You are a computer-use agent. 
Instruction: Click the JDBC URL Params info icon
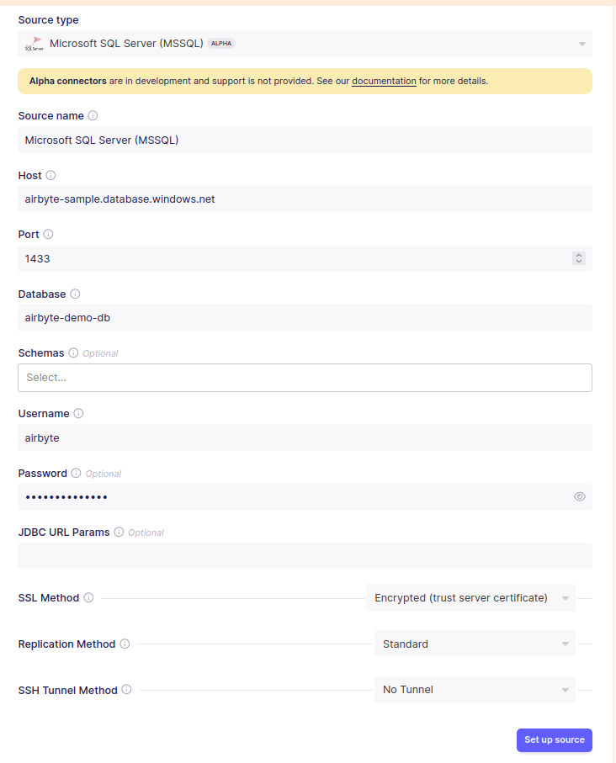click(118, 532)
